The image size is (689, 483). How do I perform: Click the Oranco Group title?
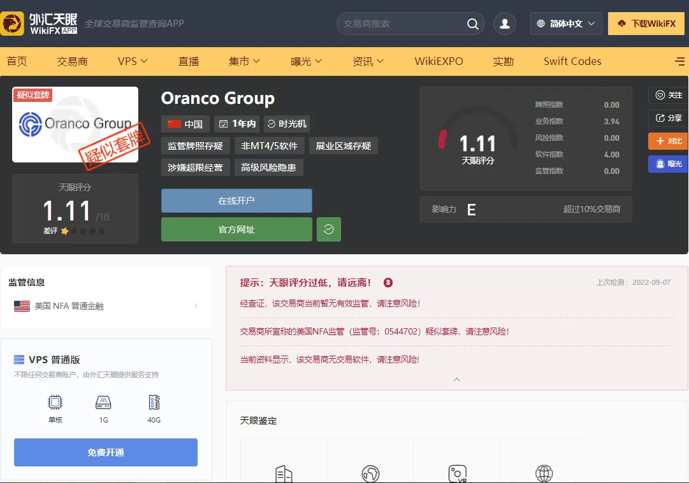[217, 98]
